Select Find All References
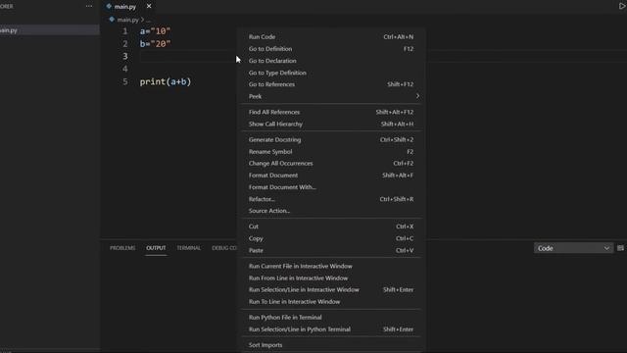The image size is (627, 353). (x=331, y=112)
